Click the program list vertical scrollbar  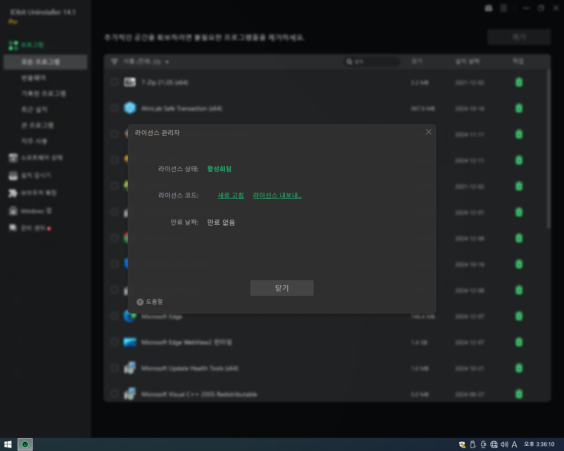(x=549, y=149)
